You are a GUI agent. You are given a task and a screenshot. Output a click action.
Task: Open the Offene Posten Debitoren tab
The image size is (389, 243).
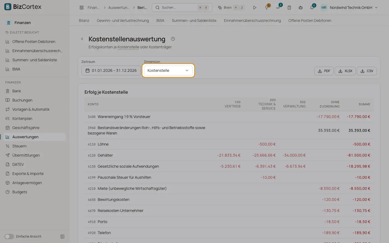point(310,21)
